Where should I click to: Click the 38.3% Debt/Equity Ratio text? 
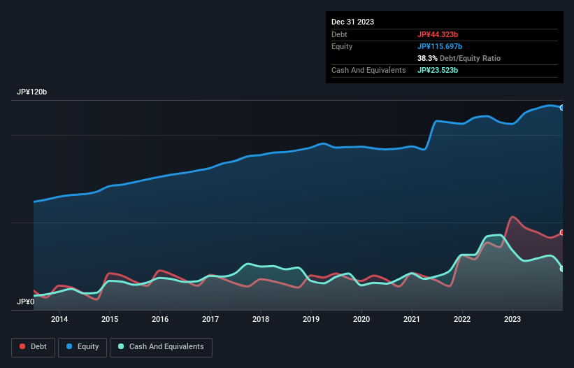(x=459, y=58)
